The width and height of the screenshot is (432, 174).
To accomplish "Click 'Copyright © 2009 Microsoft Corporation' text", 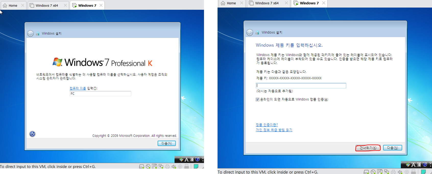I will [x=121, y=136].
